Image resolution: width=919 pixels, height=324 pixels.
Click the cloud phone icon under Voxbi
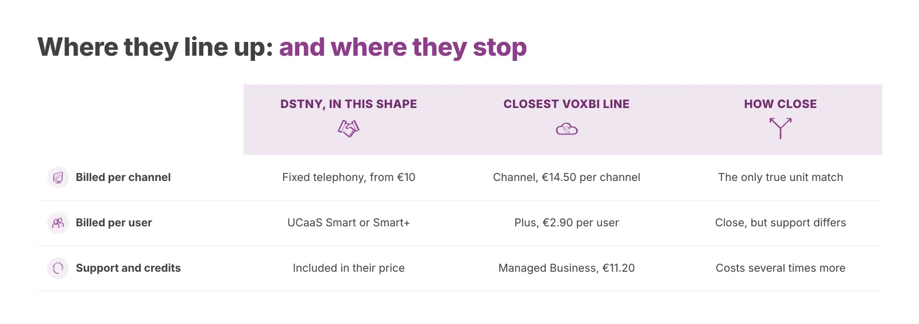567,129
